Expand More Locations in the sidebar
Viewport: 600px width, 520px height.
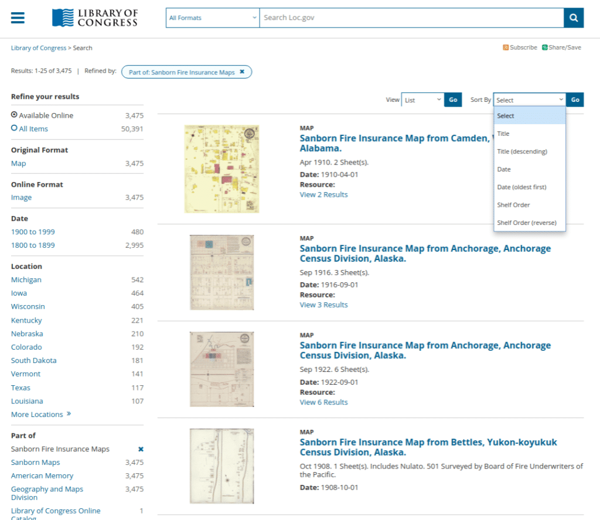point(37,414)
